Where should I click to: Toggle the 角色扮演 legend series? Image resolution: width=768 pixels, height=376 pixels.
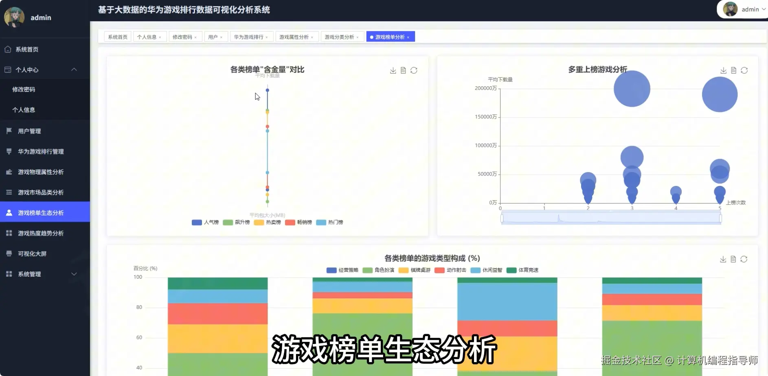378,270
